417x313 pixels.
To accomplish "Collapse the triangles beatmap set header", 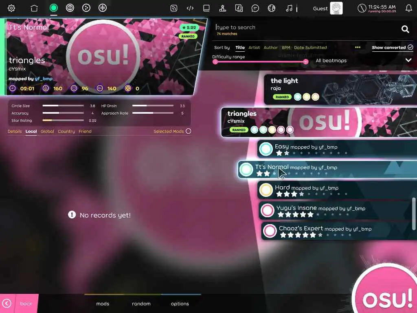I will pyautogui.click(x=319, y=122).
